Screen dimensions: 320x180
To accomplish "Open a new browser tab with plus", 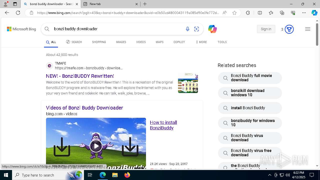I will click(145, 4).
